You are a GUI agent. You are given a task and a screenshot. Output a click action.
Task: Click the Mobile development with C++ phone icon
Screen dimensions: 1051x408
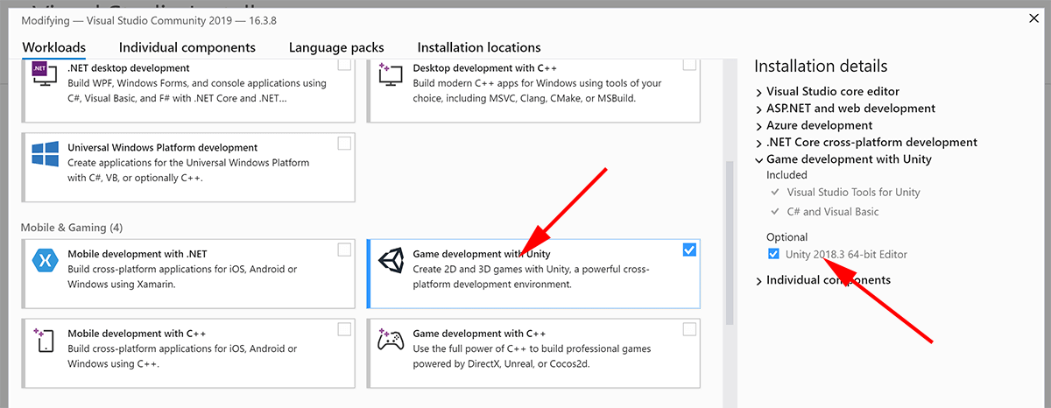point(45,340)
